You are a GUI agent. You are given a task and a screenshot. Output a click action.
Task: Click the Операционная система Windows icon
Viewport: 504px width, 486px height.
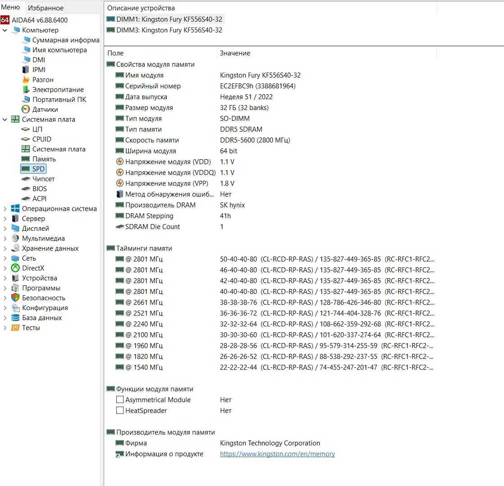pos(15,208)
